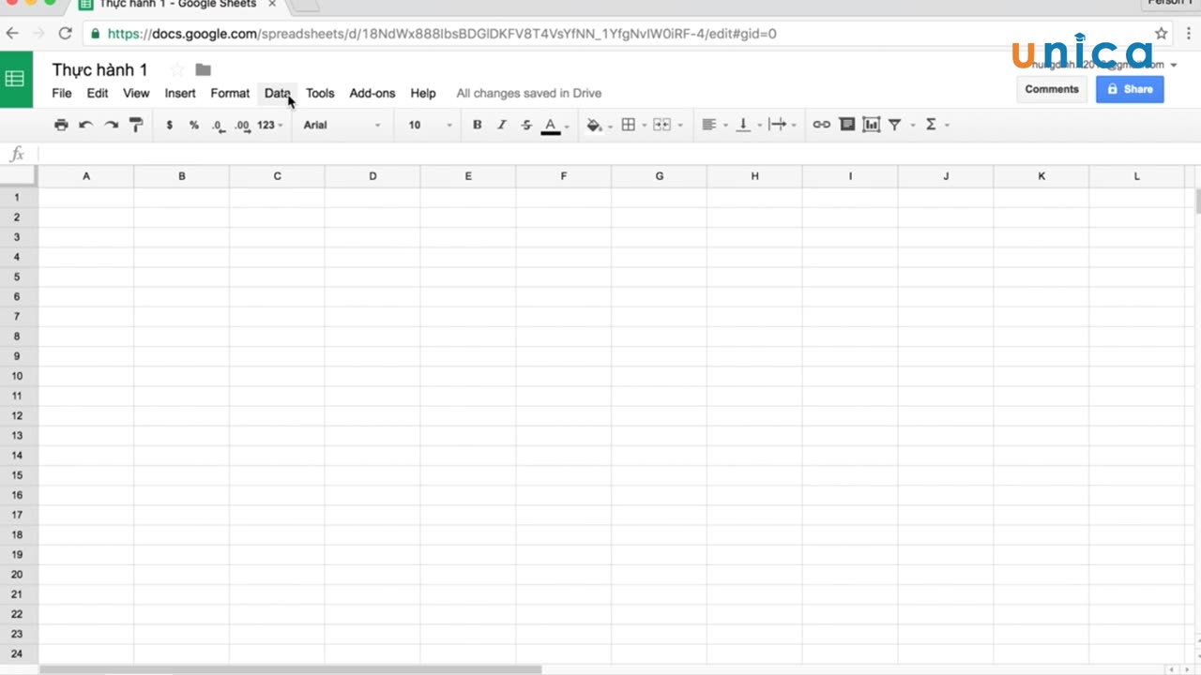Toggle bold formatting
1201x675 pixels.
(x=477, y=125)
